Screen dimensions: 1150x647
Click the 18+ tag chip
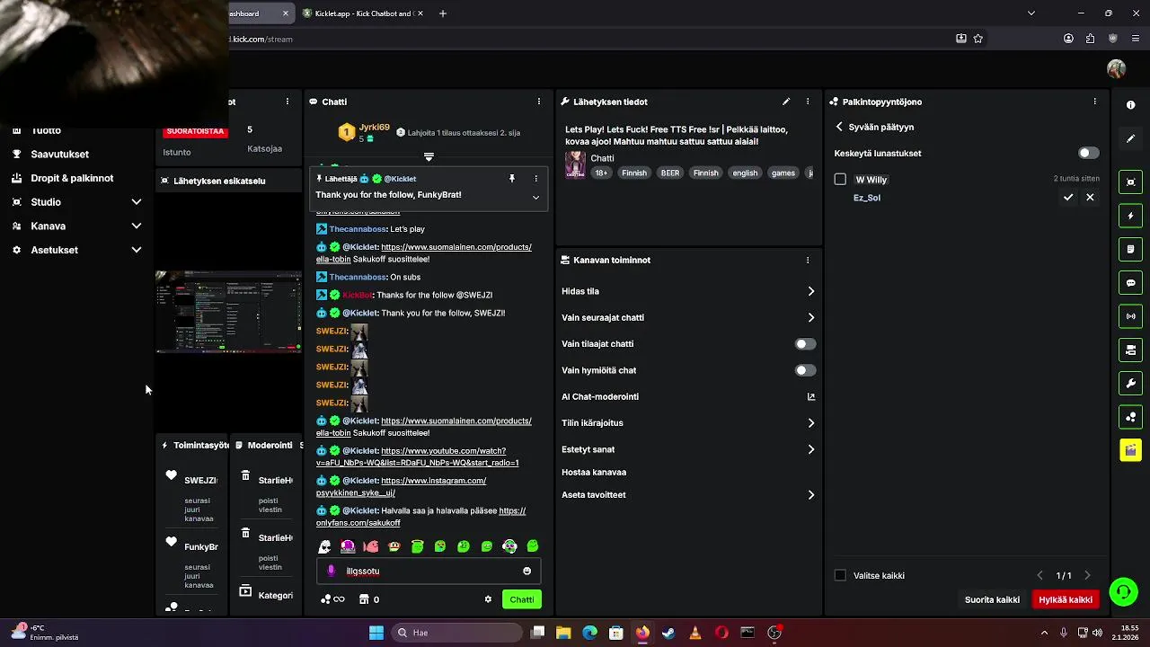(x=601, y=173)
